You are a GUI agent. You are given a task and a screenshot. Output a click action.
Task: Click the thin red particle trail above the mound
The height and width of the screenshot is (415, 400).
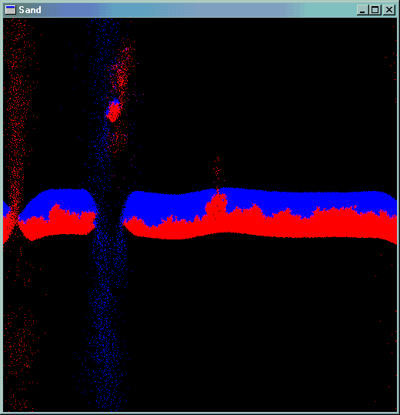[217, 172]
